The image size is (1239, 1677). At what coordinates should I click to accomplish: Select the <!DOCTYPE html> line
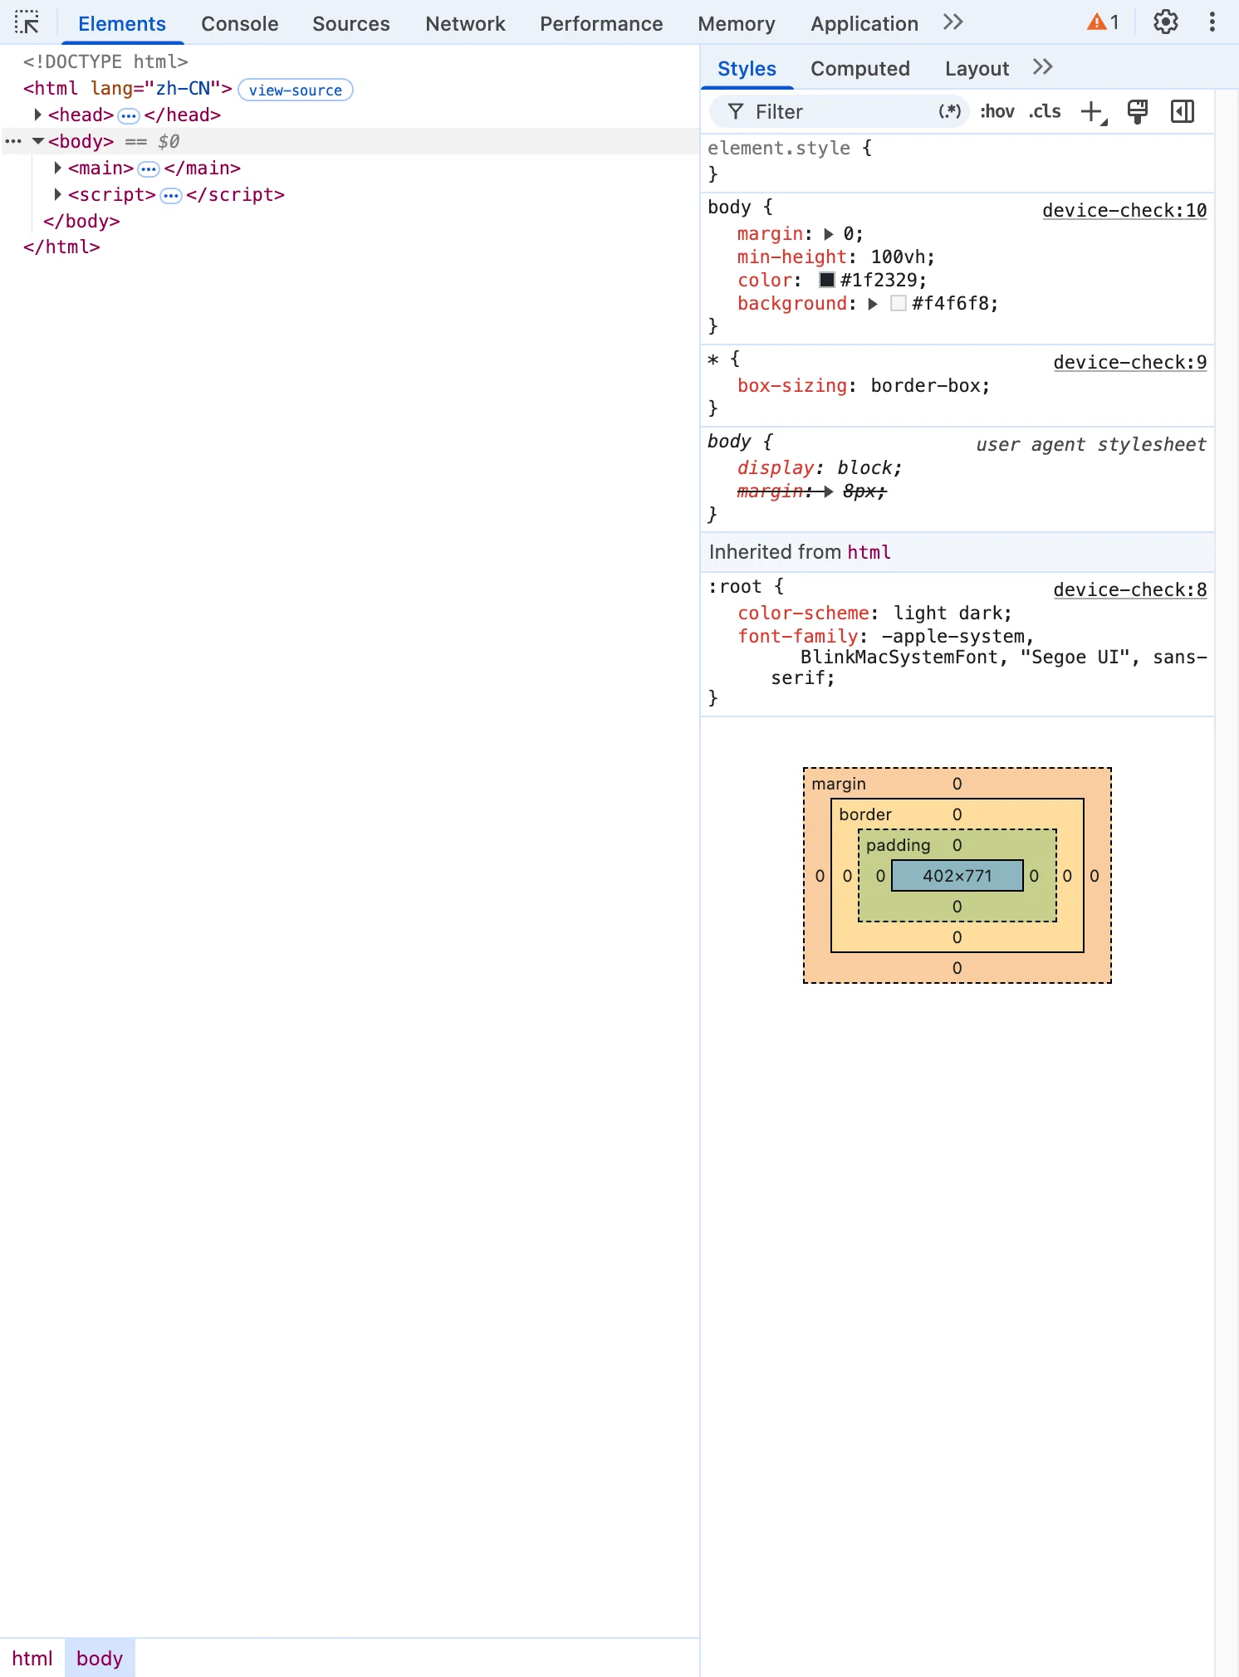pyautogui.click(x=105, y=61)
